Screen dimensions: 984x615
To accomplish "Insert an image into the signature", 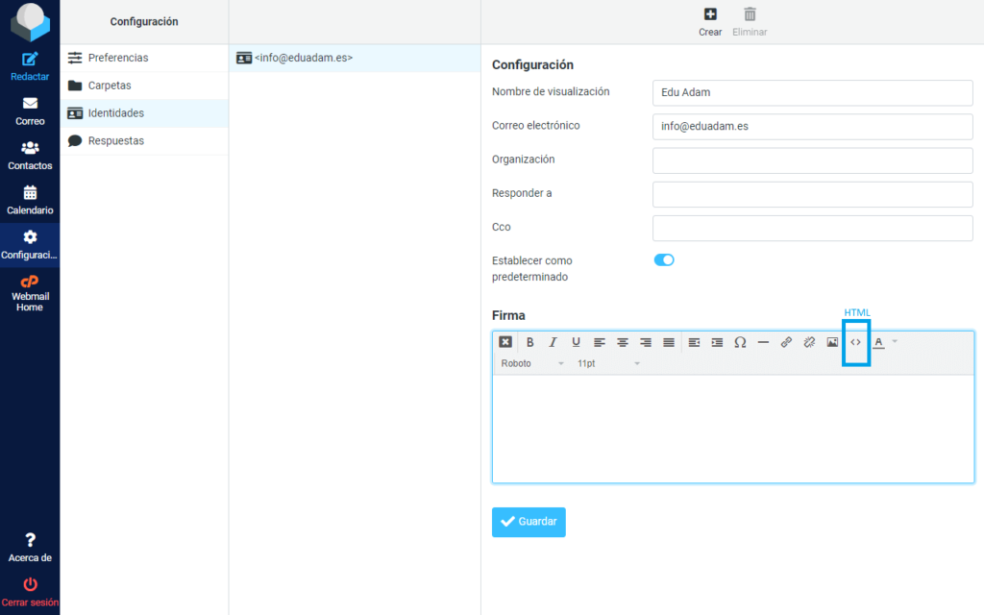I will click(x=832, y=342).
